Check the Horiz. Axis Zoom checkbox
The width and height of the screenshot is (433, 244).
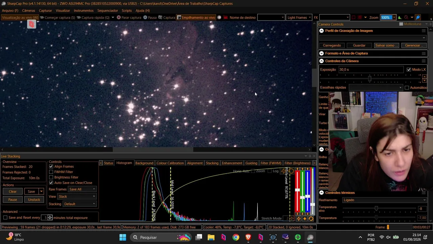253,171
